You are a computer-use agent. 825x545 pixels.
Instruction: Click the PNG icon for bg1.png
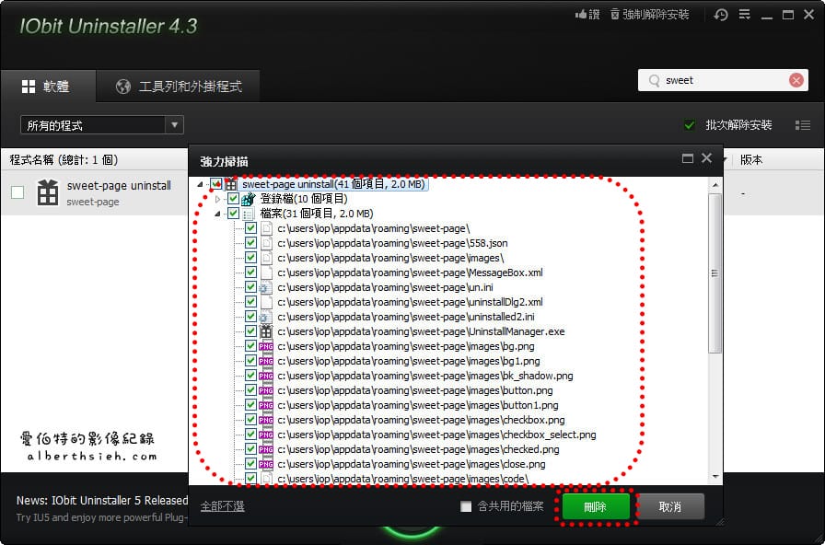(266, 361)
